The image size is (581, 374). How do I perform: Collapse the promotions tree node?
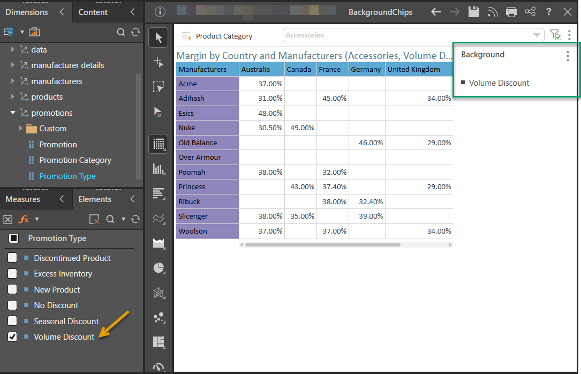tap(13, 113)
